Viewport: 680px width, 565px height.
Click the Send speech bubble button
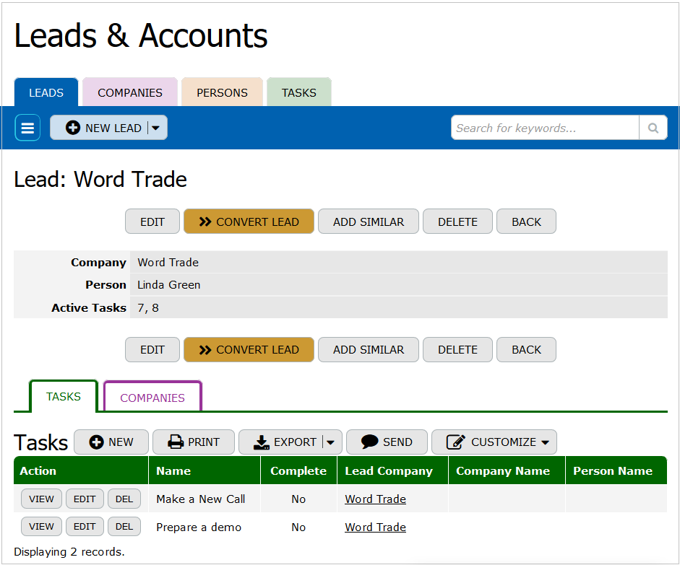click(x=387, y=442)
